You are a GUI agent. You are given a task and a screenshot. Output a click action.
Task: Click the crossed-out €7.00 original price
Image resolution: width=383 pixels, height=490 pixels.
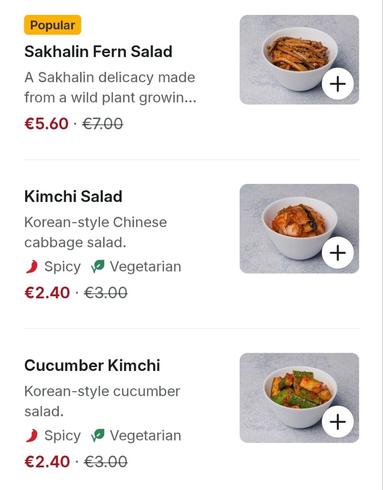tap(103, 124)
